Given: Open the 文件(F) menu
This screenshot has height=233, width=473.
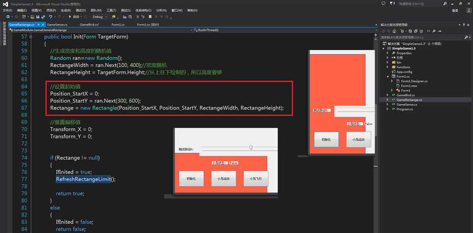Looking at the screenshot, I should point(7,10).
